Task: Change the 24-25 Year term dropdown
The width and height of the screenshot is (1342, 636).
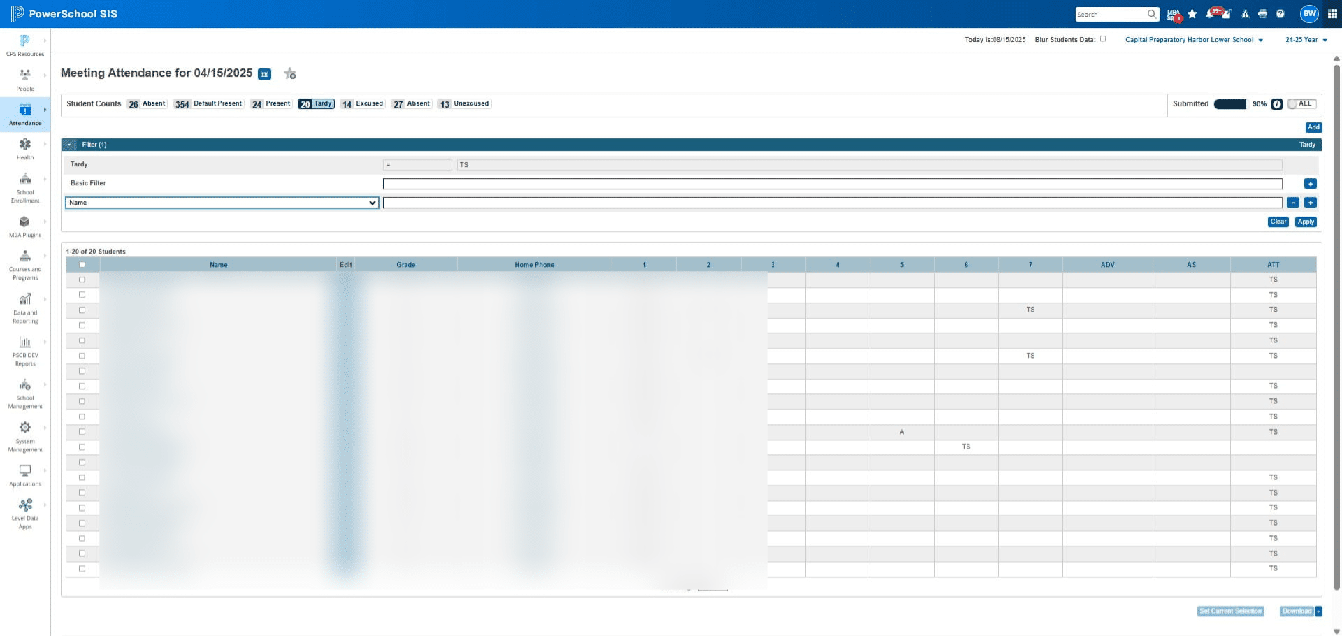Action: click(1306, 40)
